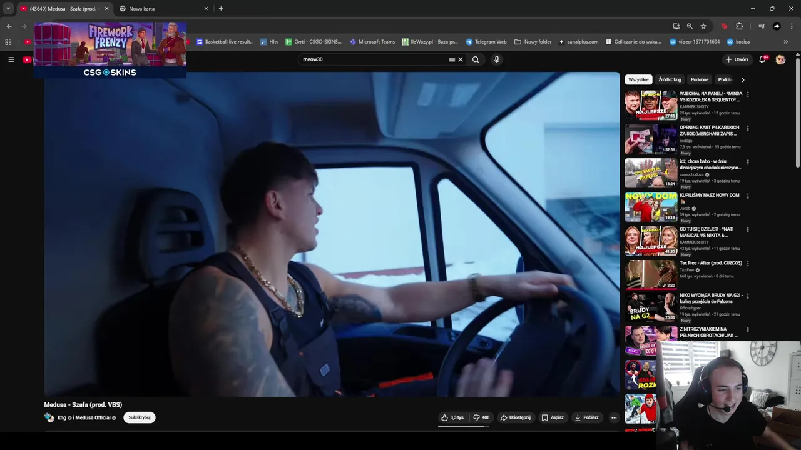Click the install app icon in address bar

pos(676,26)
